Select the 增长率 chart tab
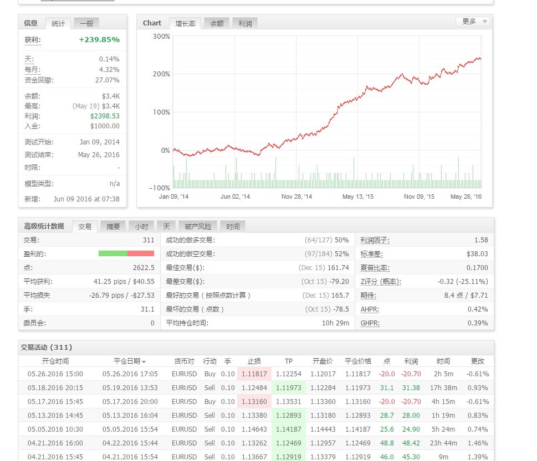 point(185,23)
